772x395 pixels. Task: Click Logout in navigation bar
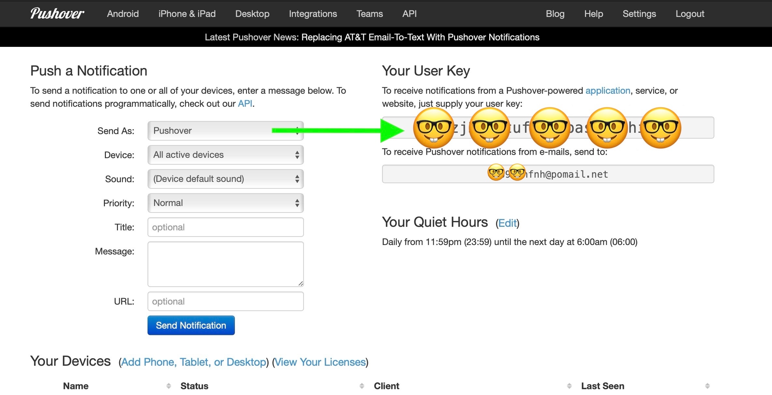(x=690, y=14)
